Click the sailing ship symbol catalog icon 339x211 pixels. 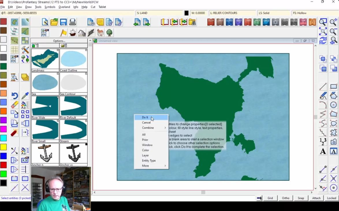pos(72,33)
